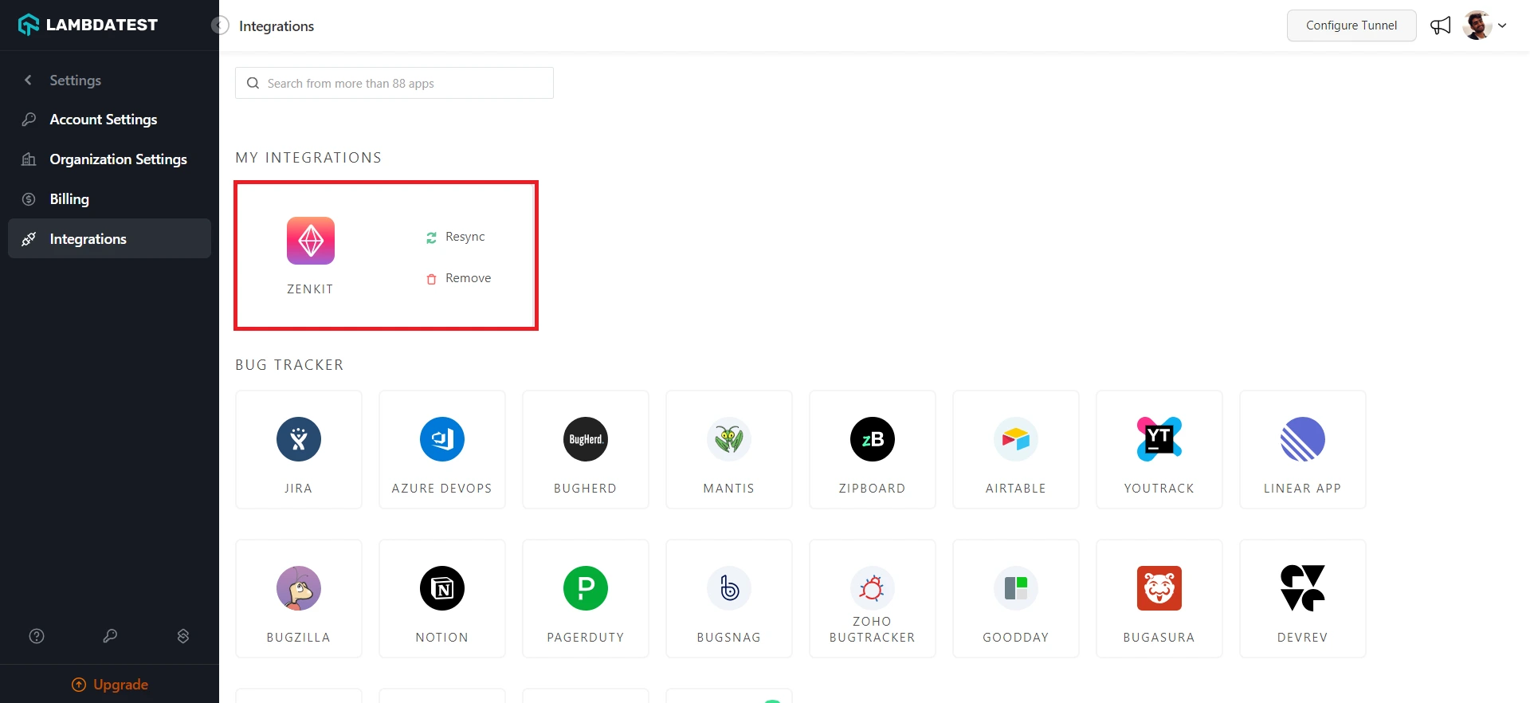Click the PagerDuty integration icon
Image resolution: width=1530 pixels, height=703 pixels.
(586, 588)
